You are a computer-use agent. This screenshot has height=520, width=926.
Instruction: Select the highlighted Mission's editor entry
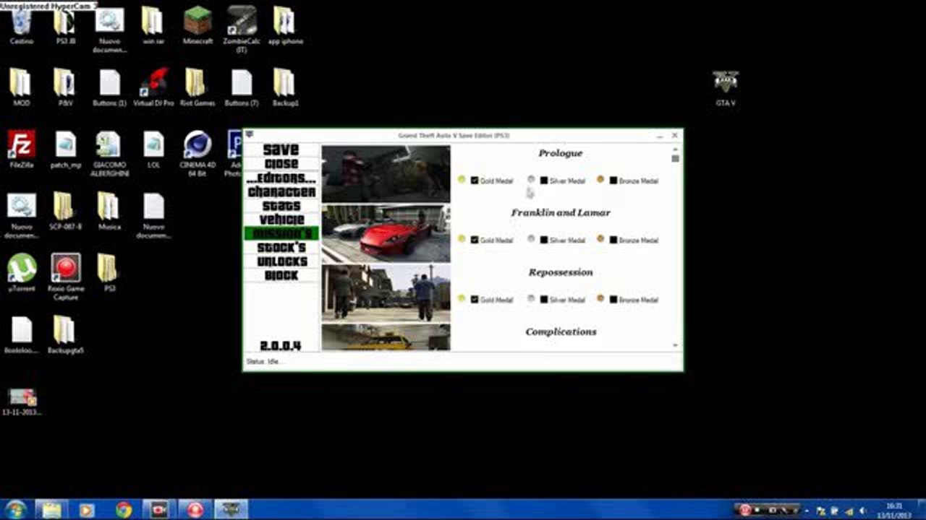(281, 234)
